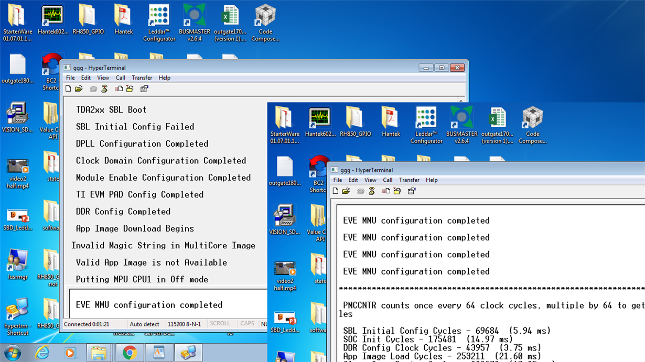Select hypertrm Shortcut on the outer desktop
The height and width of the screenshot is (362, 645).
click(x=17, y=317)
